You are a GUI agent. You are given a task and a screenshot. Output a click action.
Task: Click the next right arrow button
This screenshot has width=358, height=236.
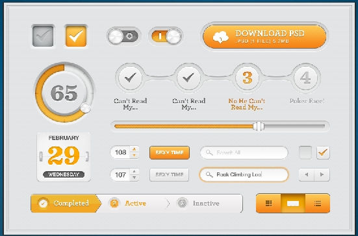click(x=322, y=174)
